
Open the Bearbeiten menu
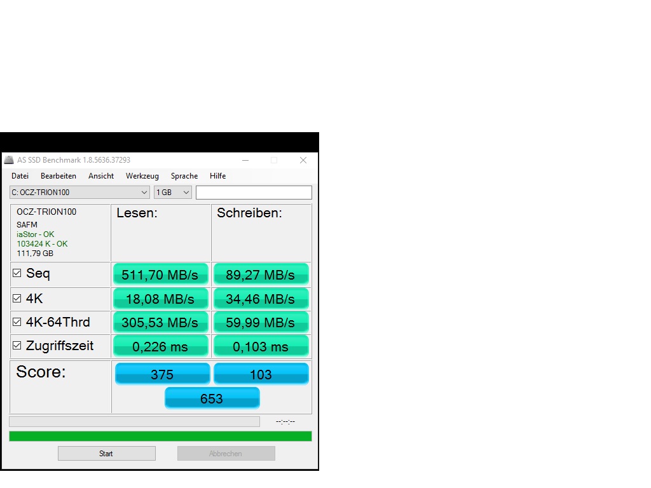tap(58, 176)
